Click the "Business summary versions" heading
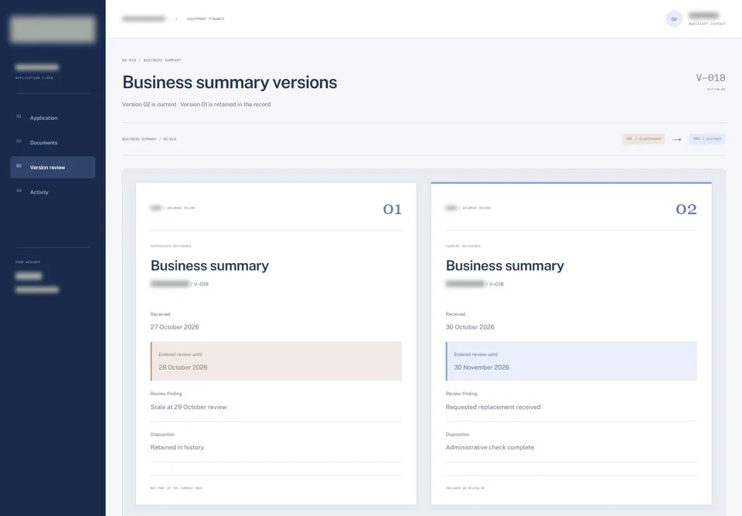 point(230,83)
